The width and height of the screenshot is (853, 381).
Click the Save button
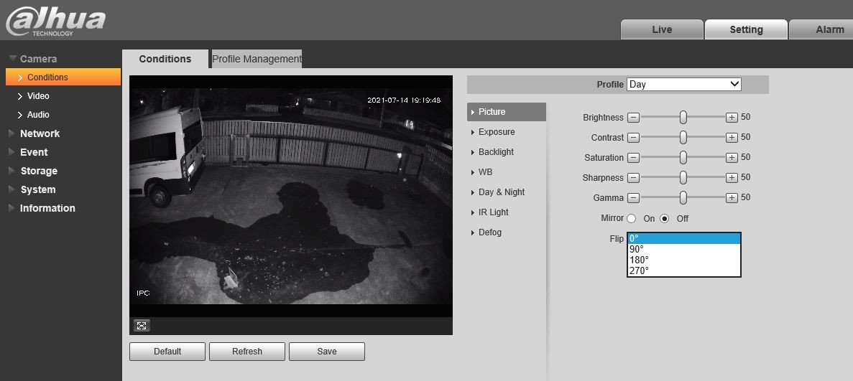point(327,351)
